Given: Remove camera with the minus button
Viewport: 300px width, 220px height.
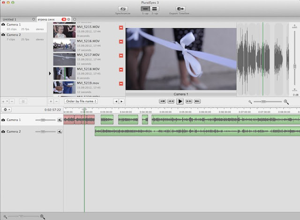Looking at the screenshot, I should tap(12, 102).
